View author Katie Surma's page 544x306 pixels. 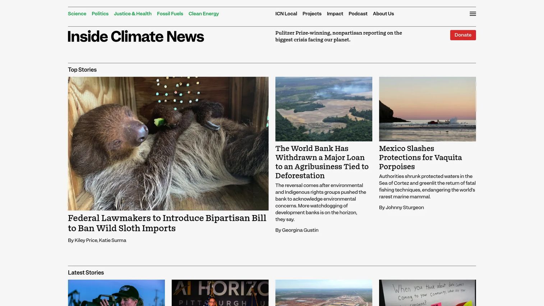[x=112, y=240]
